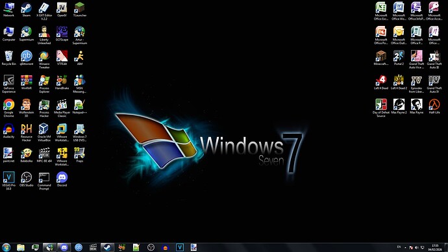Open the volume speaker tray icon
The height and width of the screenshot is (252, 448).
click(416, 247)
